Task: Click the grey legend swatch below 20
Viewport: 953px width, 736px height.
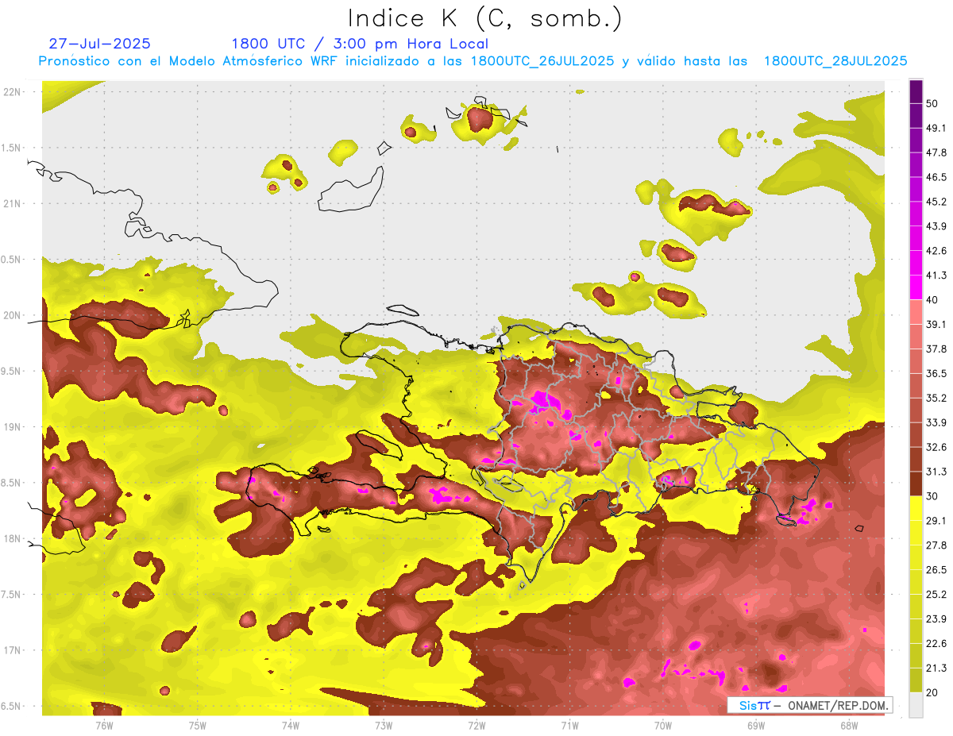Action: click(916, 704)
